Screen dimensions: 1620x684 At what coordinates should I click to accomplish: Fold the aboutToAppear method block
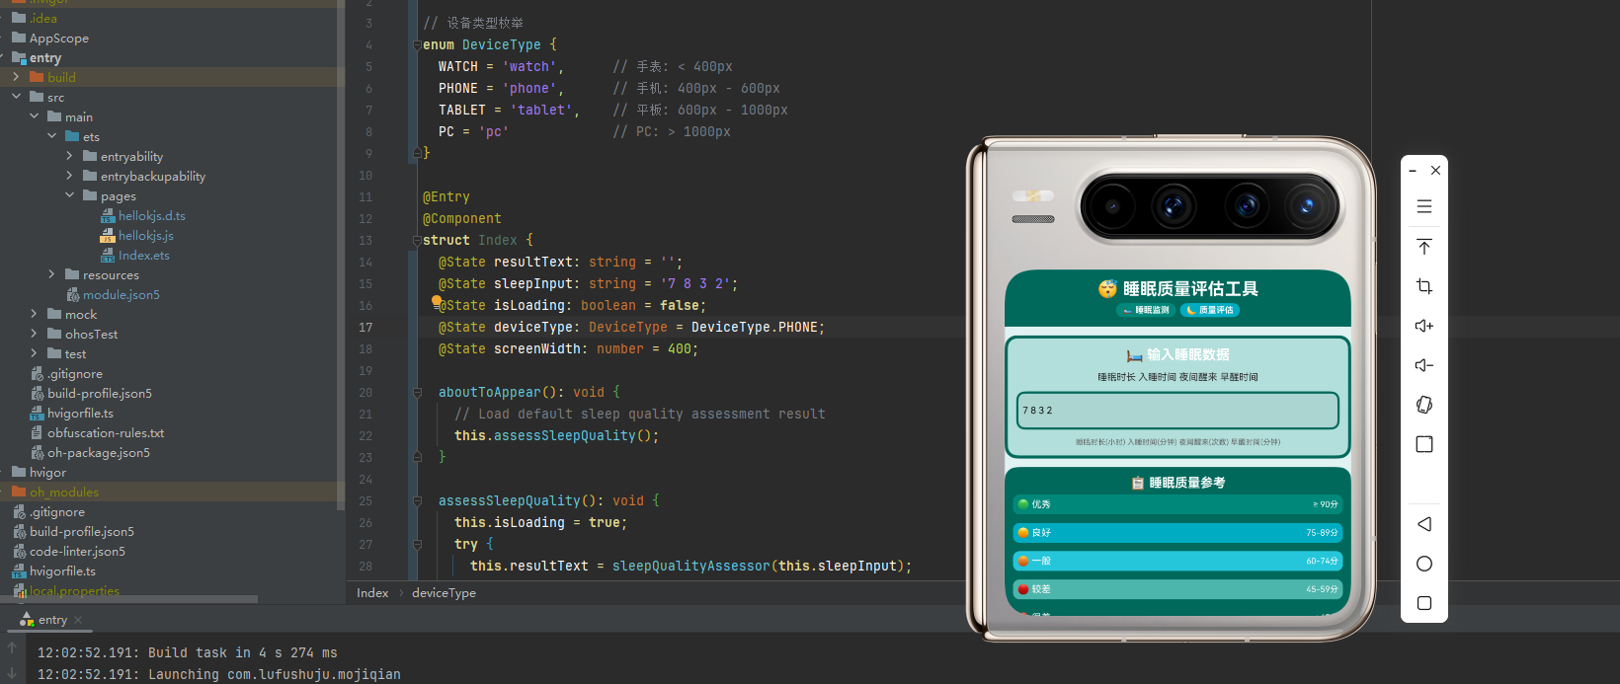[x=417, y=393]
